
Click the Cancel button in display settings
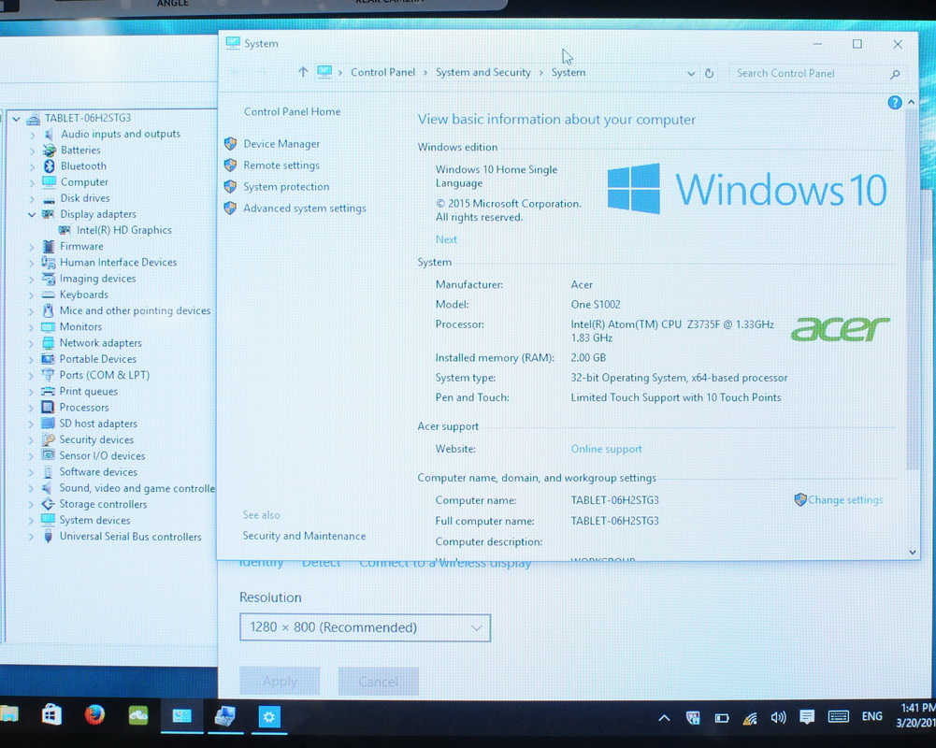[379, 681]
